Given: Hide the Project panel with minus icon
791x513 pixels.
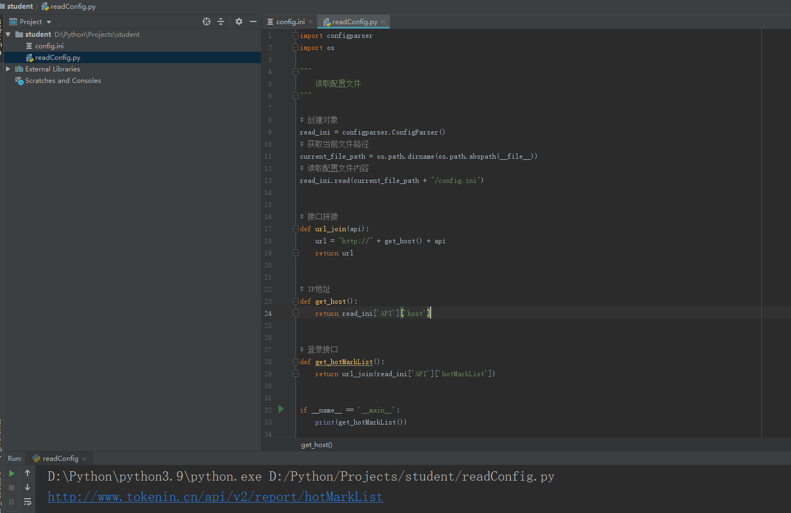Looking at the screenshot, I should [253, 21].
